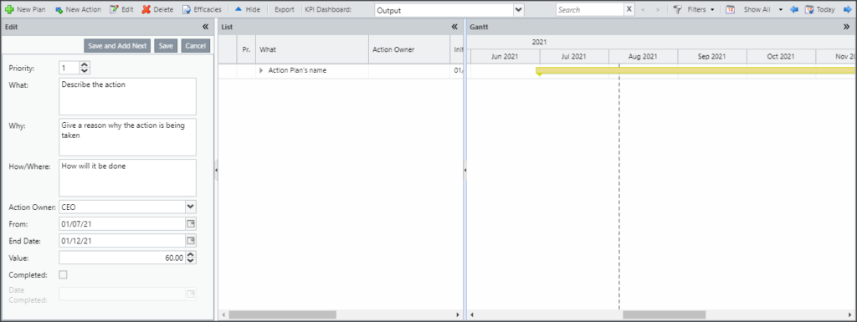Click the List horizontal scrollbar thumb
The width and height of the screenshot is (857, 322).
(x=283, y=315)
